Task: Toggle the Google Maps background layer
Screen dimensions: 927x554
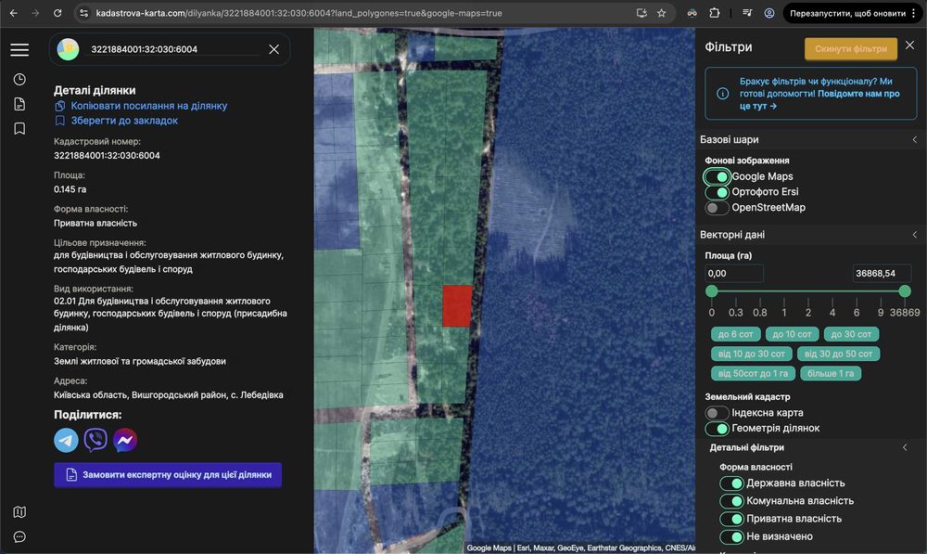Action: (x=717, y=176)
